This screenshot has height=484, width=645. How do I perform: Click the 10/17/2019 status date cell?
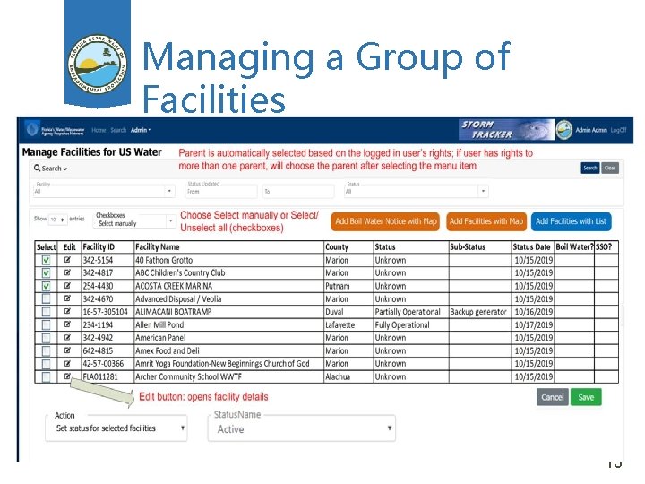point(534,325)
